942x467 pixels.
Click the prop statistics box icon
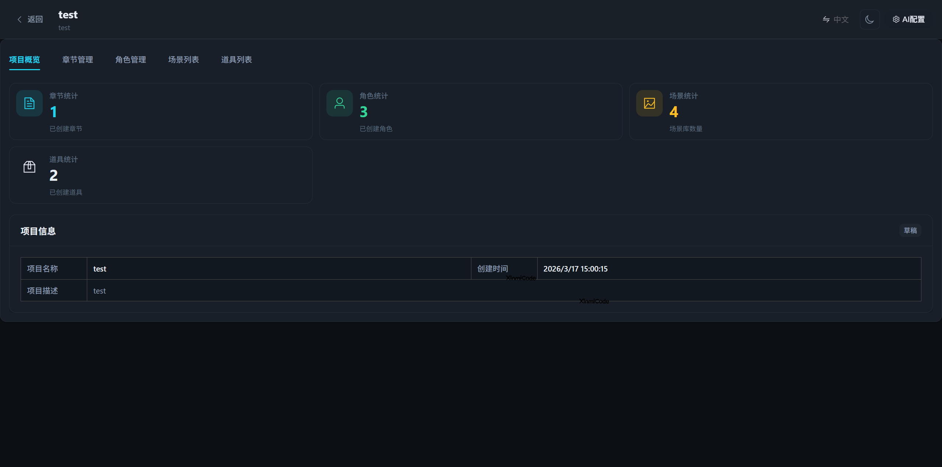[x=29, y=167]
